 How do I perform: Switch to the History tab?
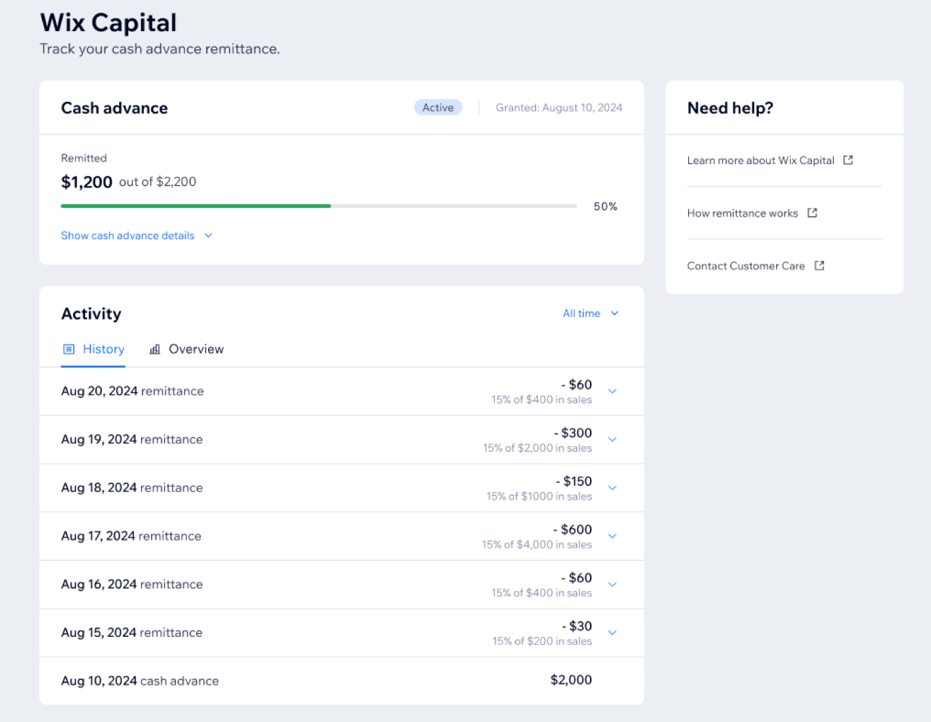tap(103, 349)
